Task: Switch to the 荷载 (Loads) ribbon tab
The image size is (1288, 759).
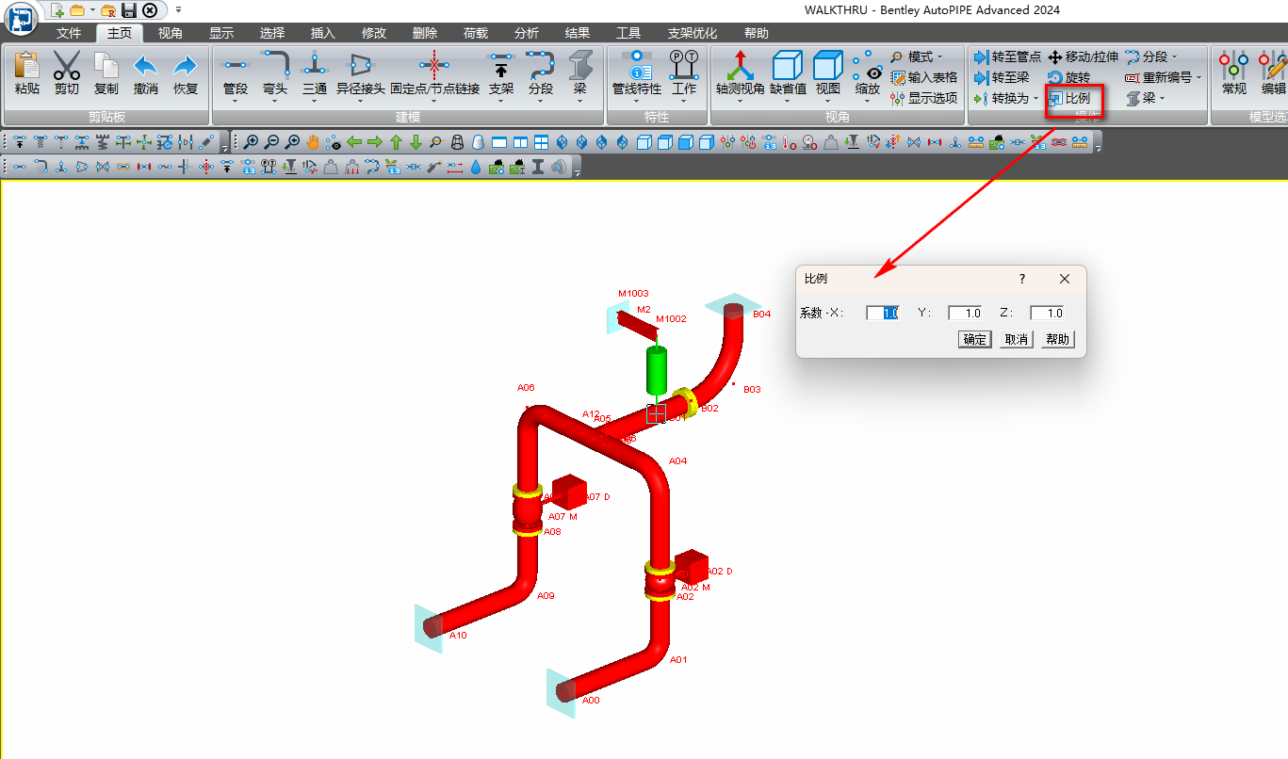Action: click(x=476, y=33)
